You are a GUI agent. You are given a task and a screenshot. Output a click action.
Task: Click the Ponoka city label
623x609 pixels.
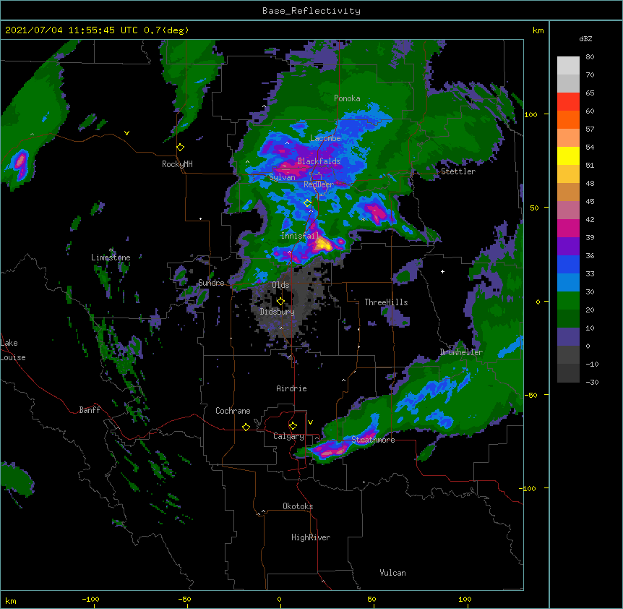347,98
